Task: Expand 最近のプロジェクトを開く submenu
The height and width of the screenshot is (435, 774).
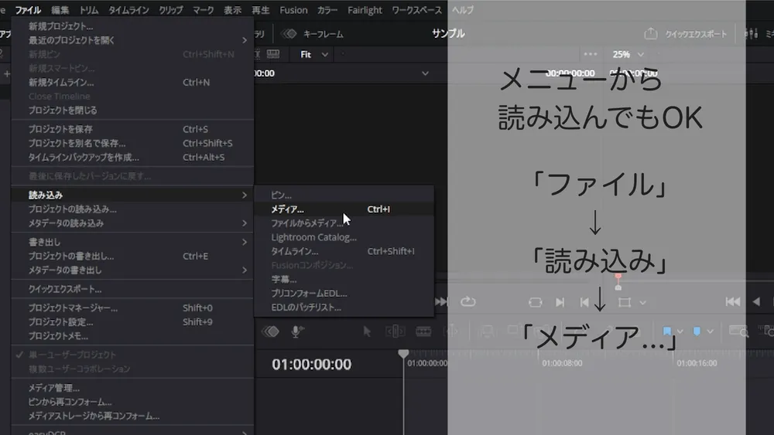Action: (133, 40)
